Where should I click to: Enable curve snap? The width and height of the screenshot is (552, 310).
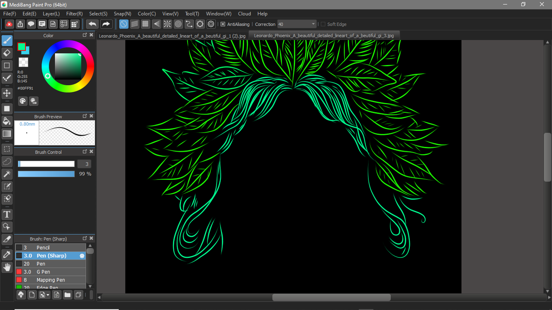(x=189, y=24)
